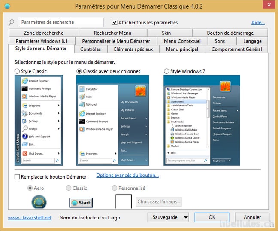Click the Style Classic menu preview

(x=39, y=120)
